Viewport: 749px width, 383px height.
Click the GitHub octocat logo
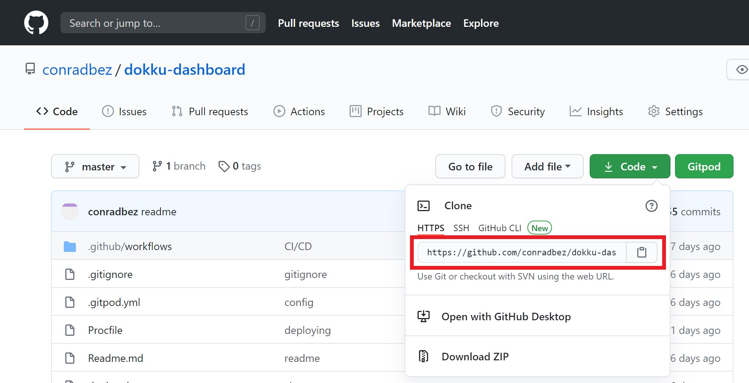[x=36, y=23]
